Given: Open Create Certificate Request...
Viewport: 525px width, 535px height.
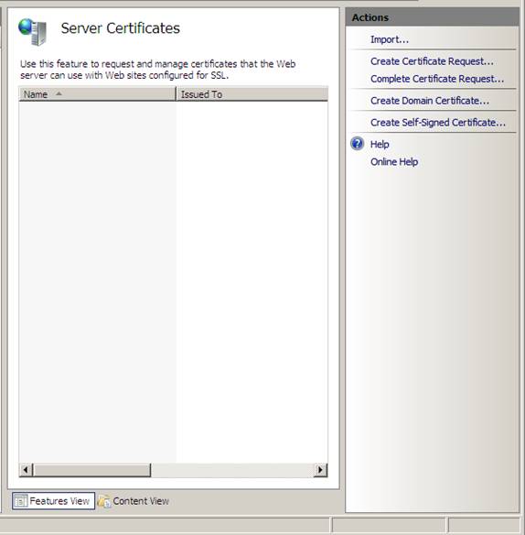Looking at the screenshot, I should 432,61.
